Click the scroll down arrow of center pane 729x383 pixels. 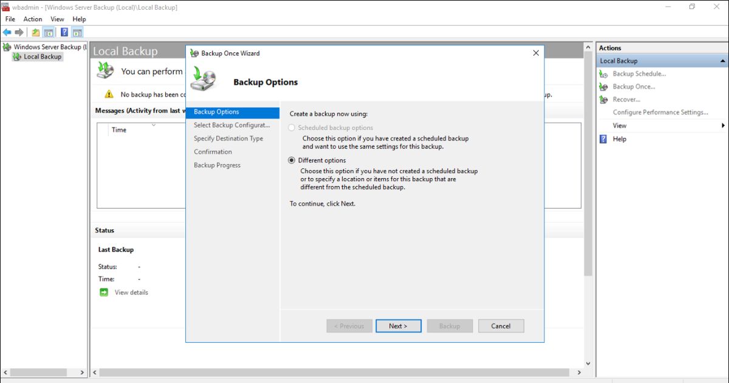pos(587,364)
